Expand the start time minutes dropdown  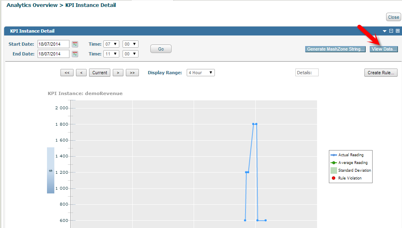click(130, 44)
